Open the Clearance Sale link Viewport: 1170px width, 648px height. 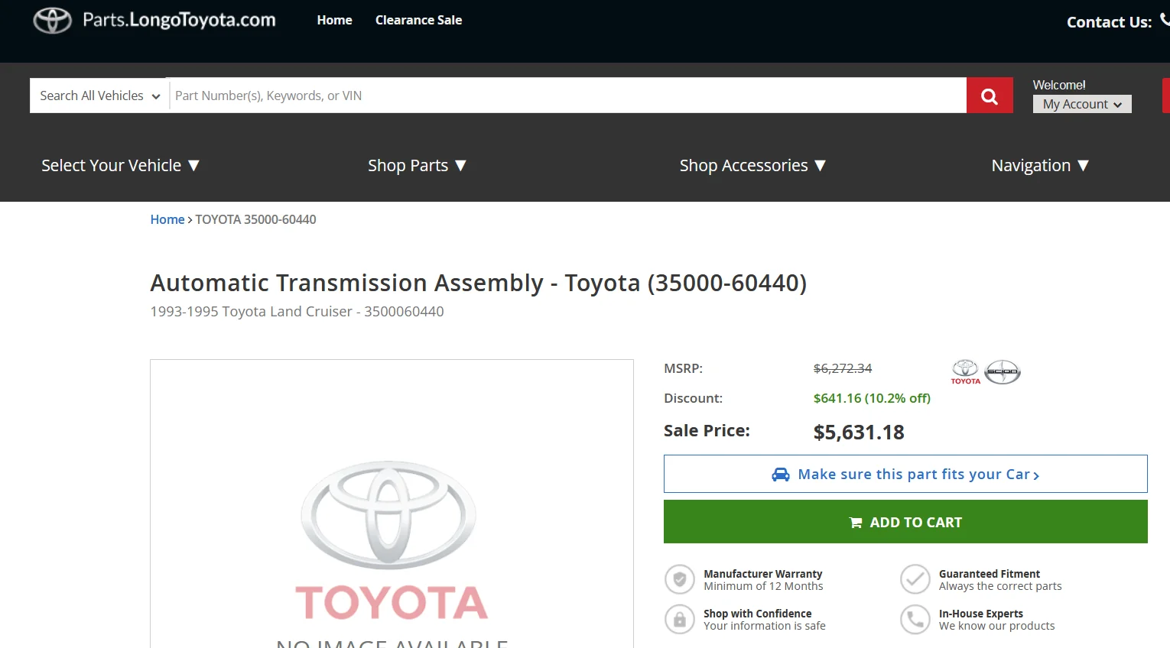[418, 20]
